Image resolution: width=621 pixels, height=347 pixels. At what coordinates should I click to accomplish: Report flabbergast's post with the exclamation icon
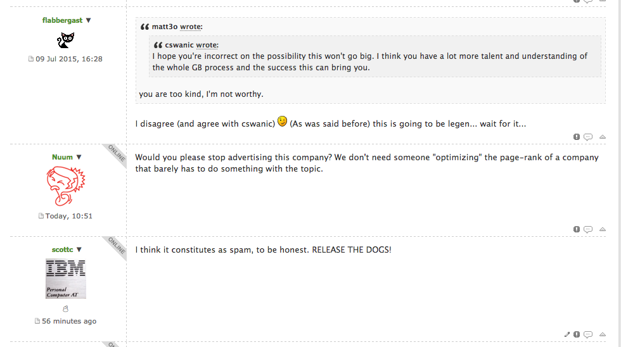(x=577, y=137)
